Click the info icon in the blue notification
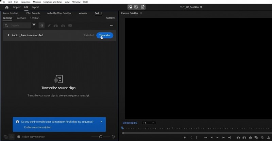 pyautogui.click(x=17, y=122)
